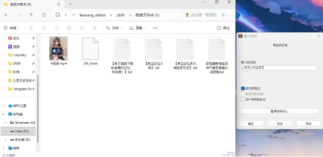Open the 2609 folder in sidebar

point(17,63)
